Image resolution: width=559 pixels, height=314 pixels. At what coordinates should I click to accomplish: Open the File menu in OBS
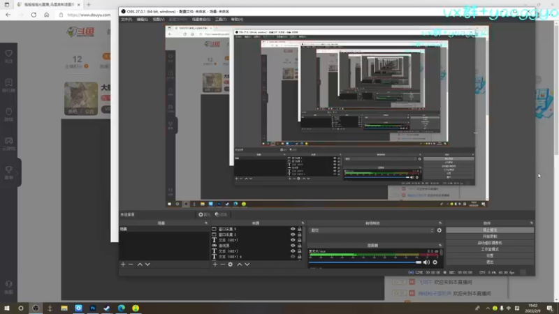pos(126,20)
